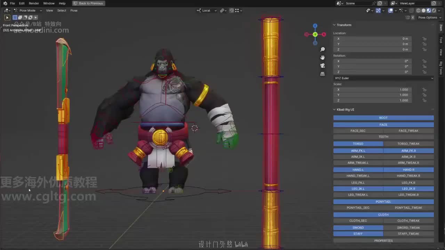Click the scene browse icon
Screen dimensions: 445x250
(340, 3)
